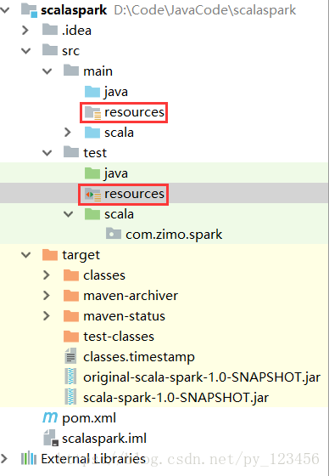Click the scala-spark-1.0-SNAPSHOT.jar archive icon

(x=70, y=397)
